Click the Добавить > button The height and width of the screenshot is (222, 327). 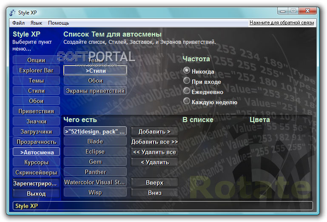154,132
